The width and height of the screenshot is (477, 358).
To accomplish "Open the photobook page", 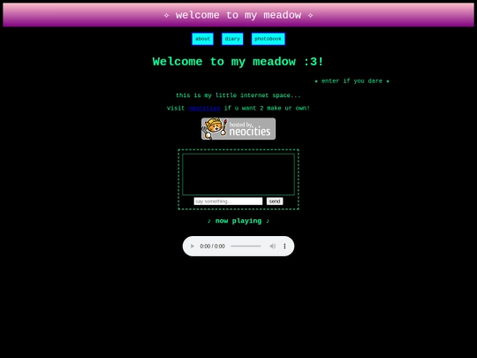I will (268, 39).
